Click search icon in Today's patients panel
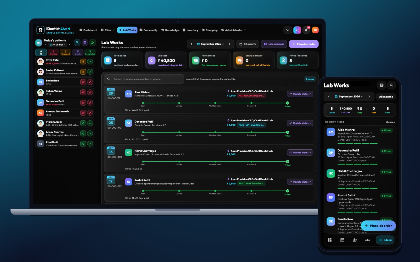 (77, 42)
